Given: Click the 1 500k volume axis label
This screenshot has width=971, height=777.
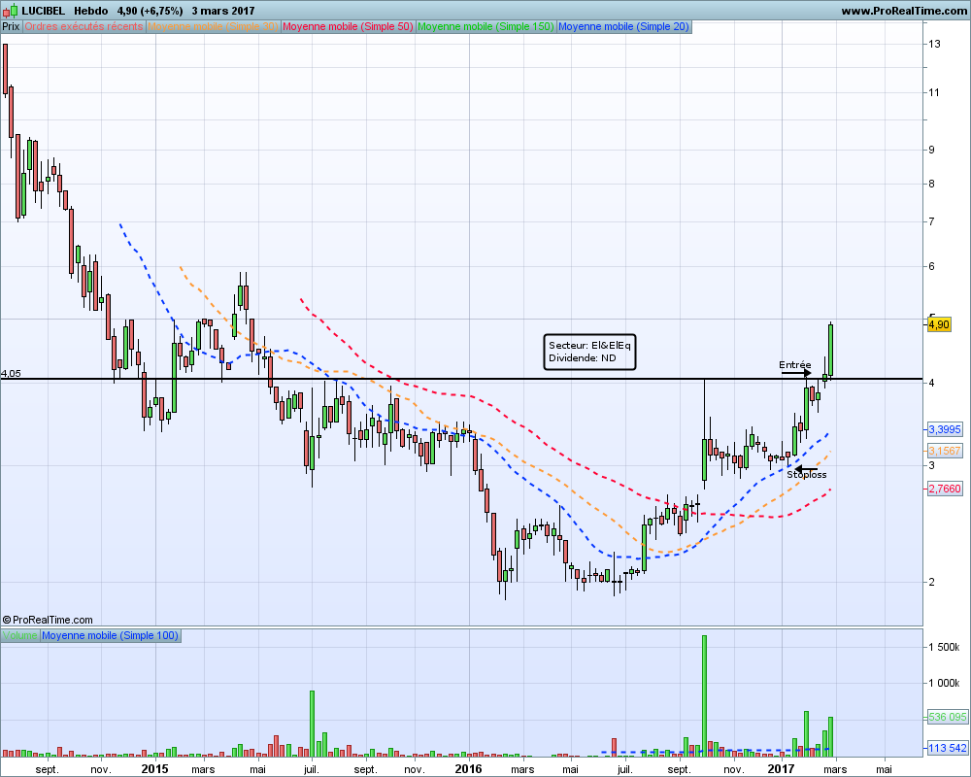Looking at the screenshot, I should pyautogui.click(x=944, y=647).
